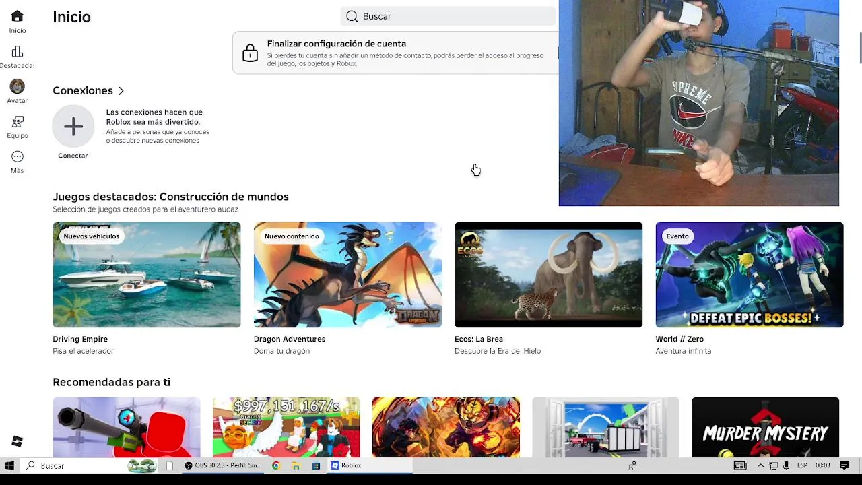Click the Driving Empire title text

pyautogui.click(x=80, y=339)
